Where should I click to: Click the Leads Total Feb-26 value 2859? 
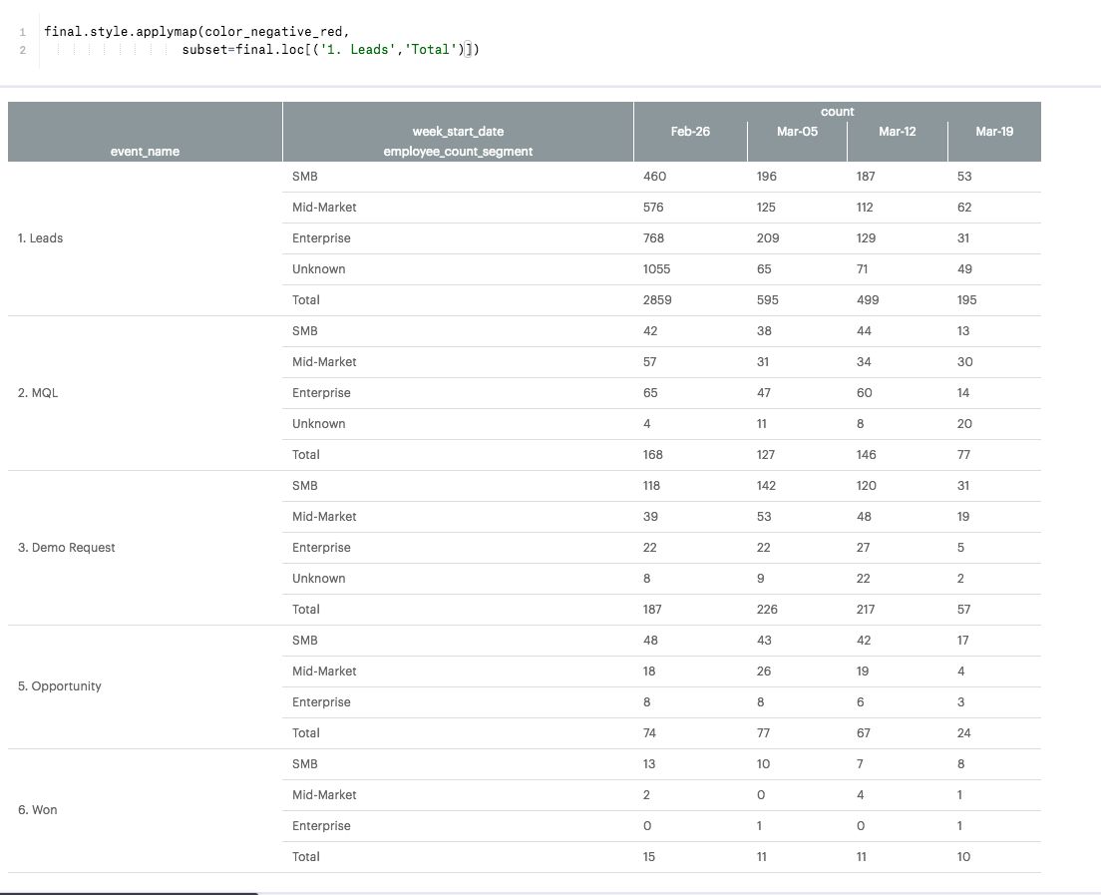point(657,300)
